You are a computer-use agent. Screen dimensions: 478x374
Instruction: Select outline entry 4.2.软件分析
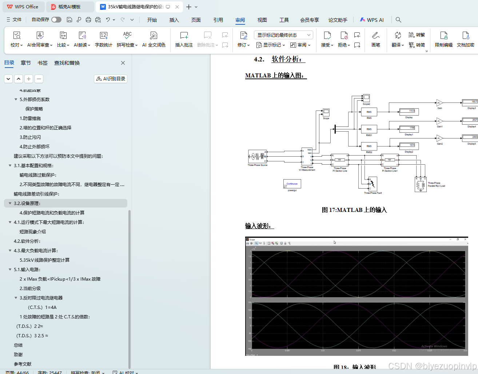coord(27,241)
